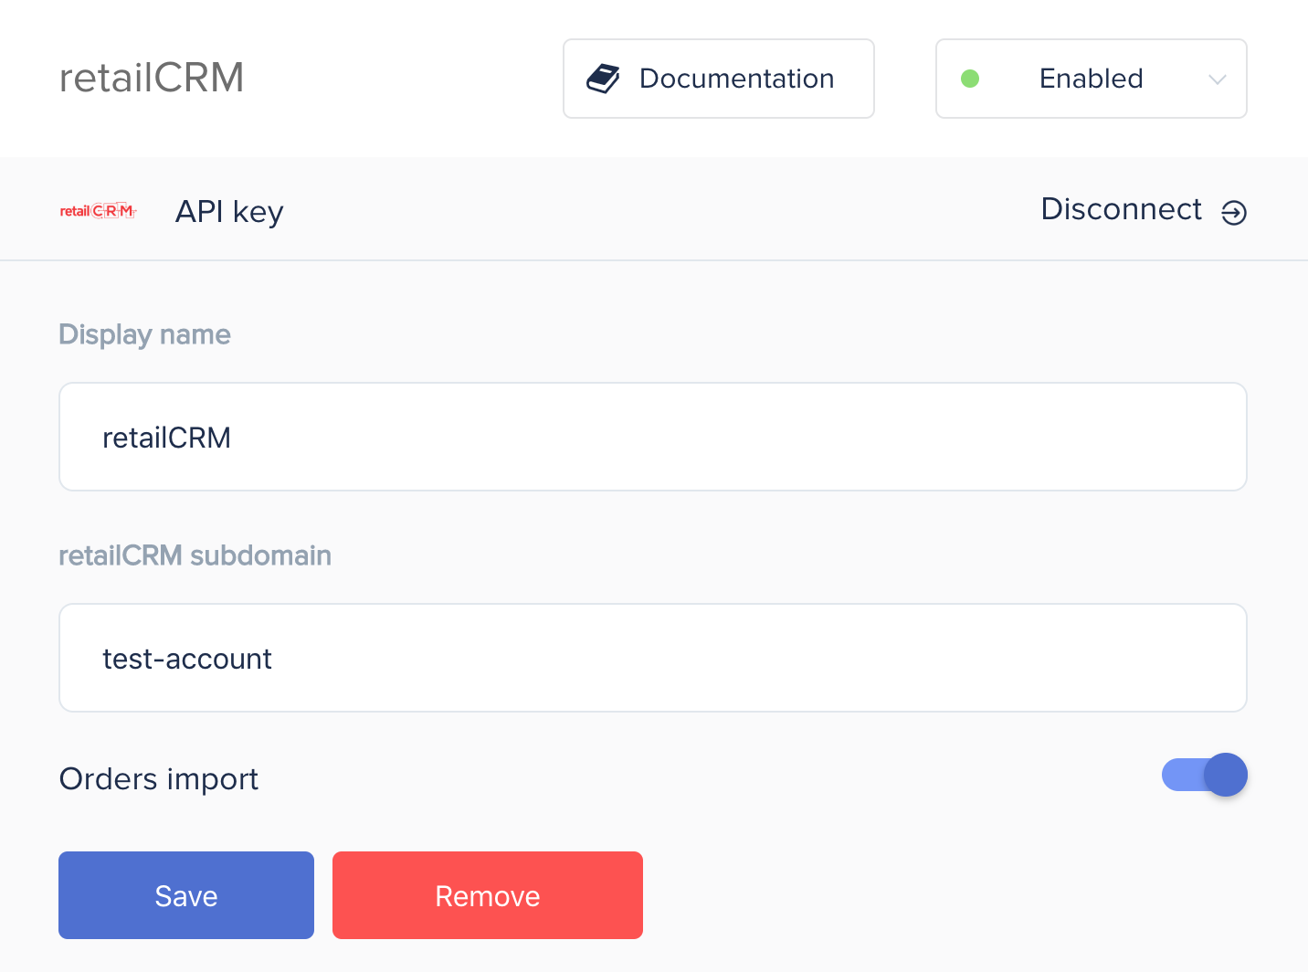Open the Enabled status dropdown
The height and width of the screenshot is (972, 1308).
point(1092,79)
